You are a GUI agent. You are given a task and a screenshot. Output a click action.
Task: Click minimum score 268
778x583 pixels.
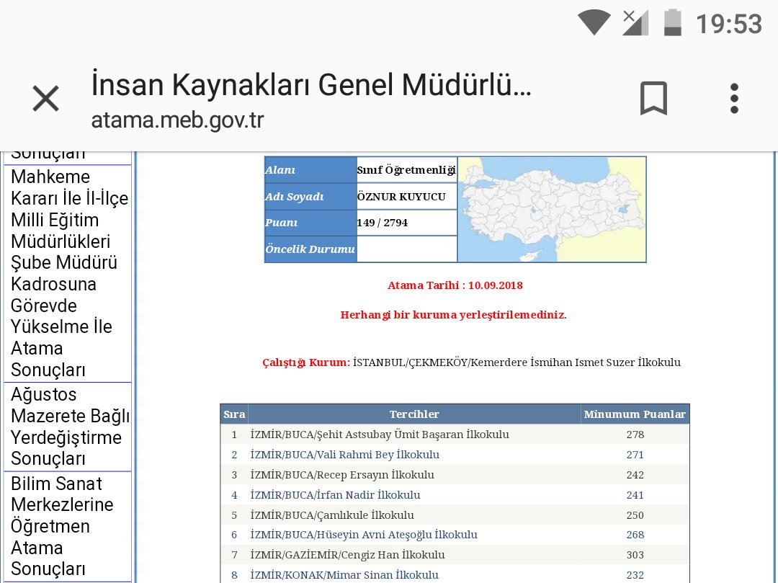(635, 535)
